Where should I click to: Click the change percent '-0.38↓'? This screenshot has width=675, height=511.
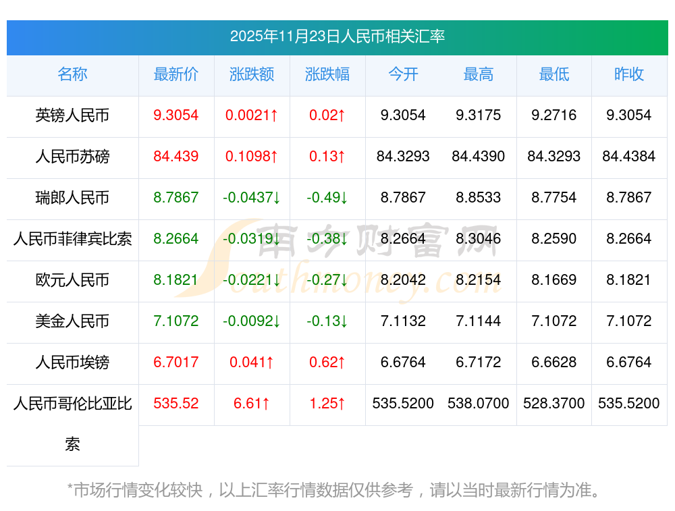click(x=327, y=238)
